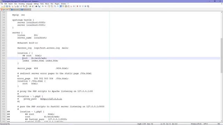
Task: Open the File menu
Action: click(2, 4)
